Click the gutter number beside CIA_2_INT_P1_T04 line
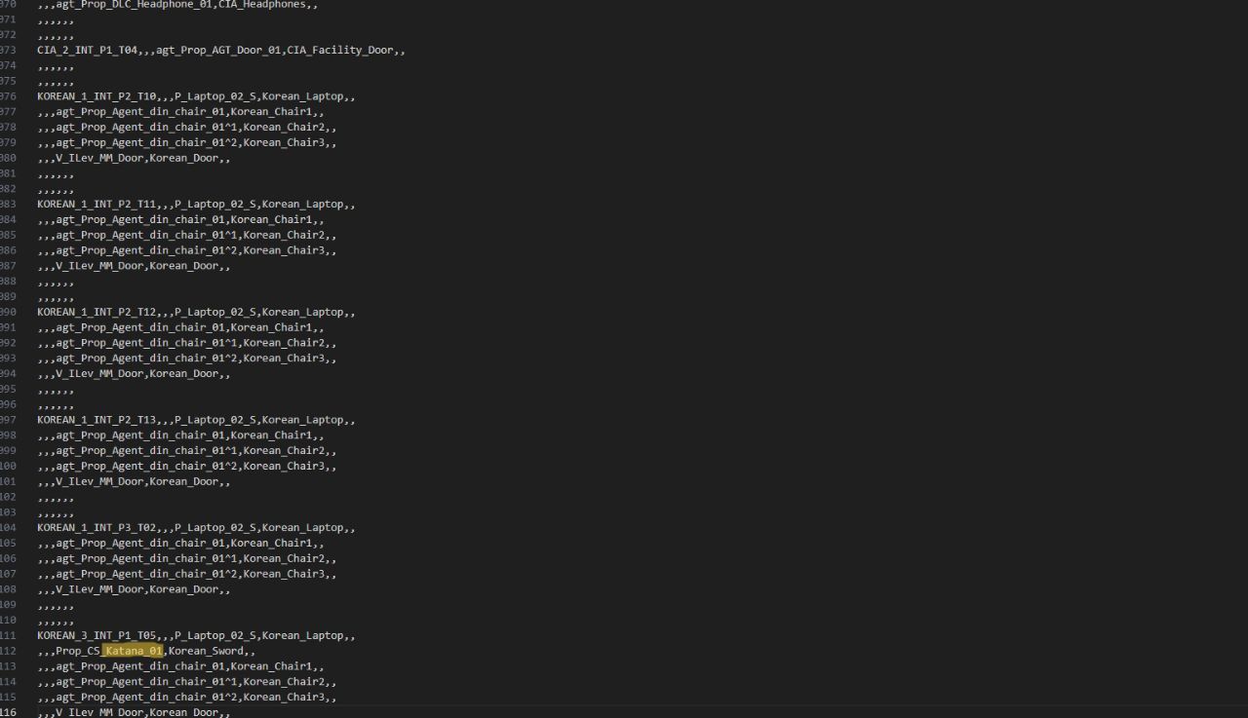The image size is (1248, 718). (x=8, y=50)
